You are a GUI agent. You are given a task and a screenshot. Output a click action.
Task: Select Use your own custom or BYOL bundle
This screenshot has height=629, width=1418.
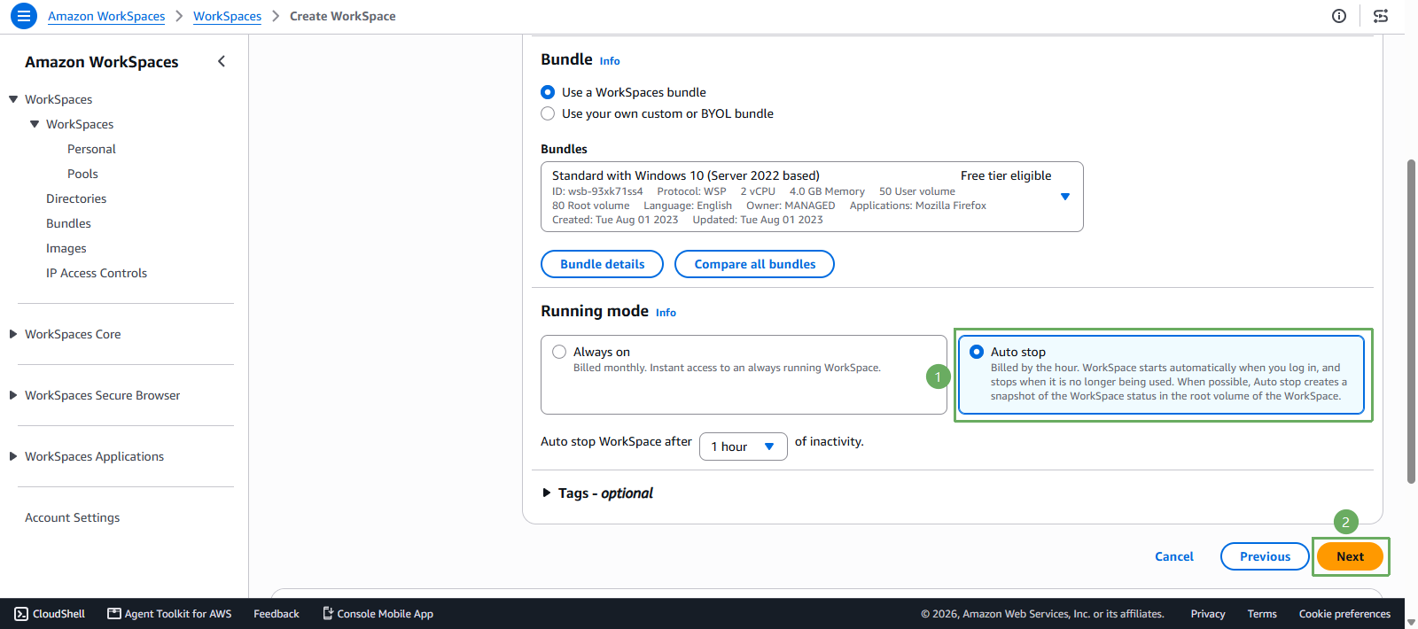(548, 113)
